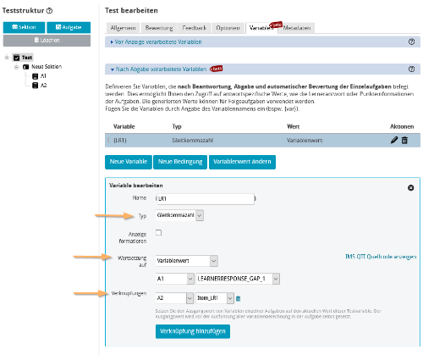Open the Typ Gleitkommazahl dropdown
Image resolution: width=423 pixels, height=355 pixels.
point(179,215)
